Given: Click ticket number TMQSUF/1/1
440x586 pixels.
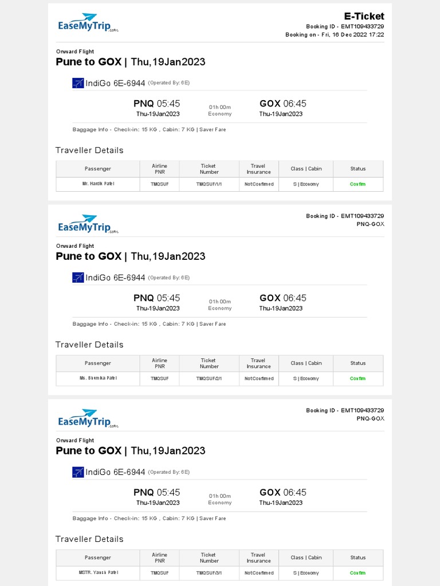Looking at the screenshot, I should [x=209, y=184].
